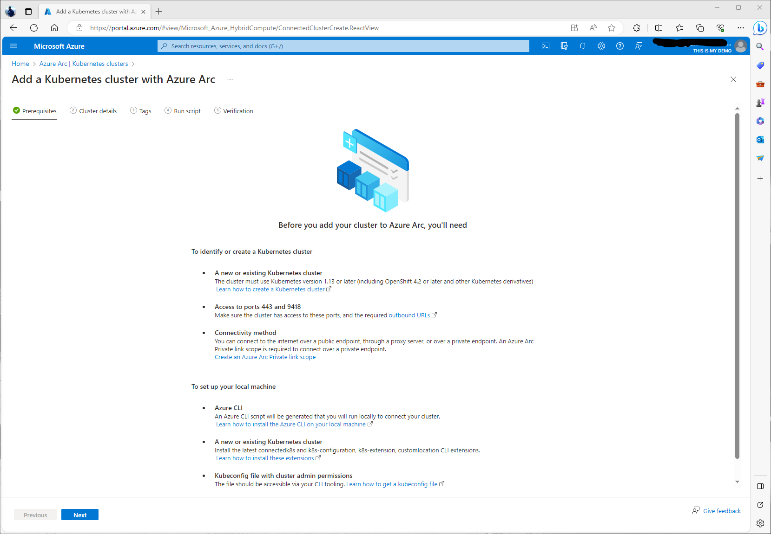Click the Help and support question mark

pos(620,46)
